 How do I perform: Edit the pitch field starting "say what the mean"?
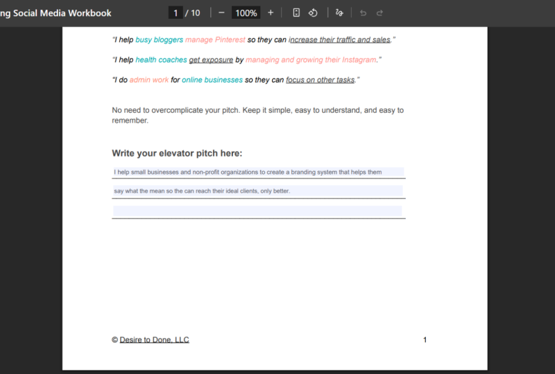pyautogui.click(x=257, y=191)
